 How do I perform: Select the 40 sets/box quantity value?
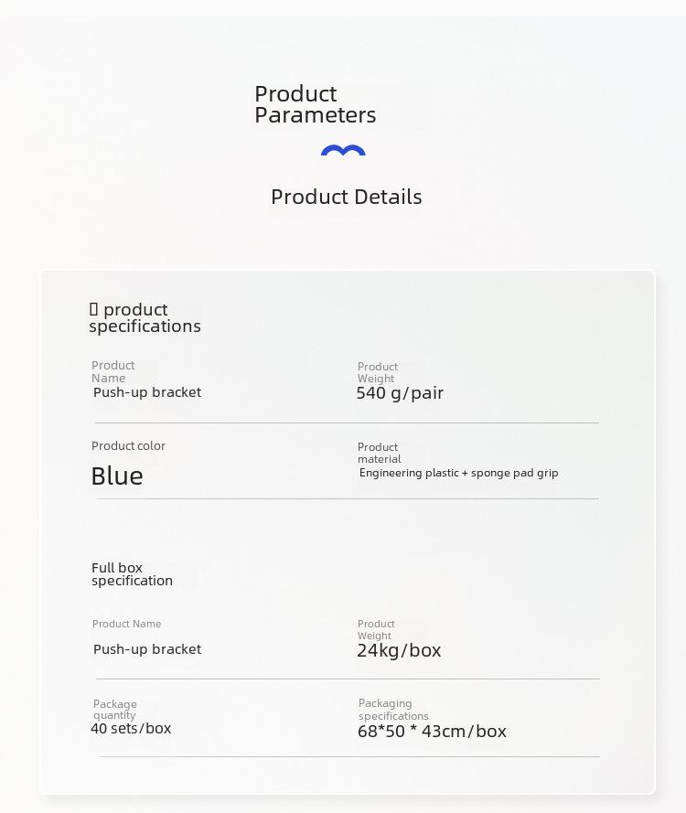coord(131,729)
